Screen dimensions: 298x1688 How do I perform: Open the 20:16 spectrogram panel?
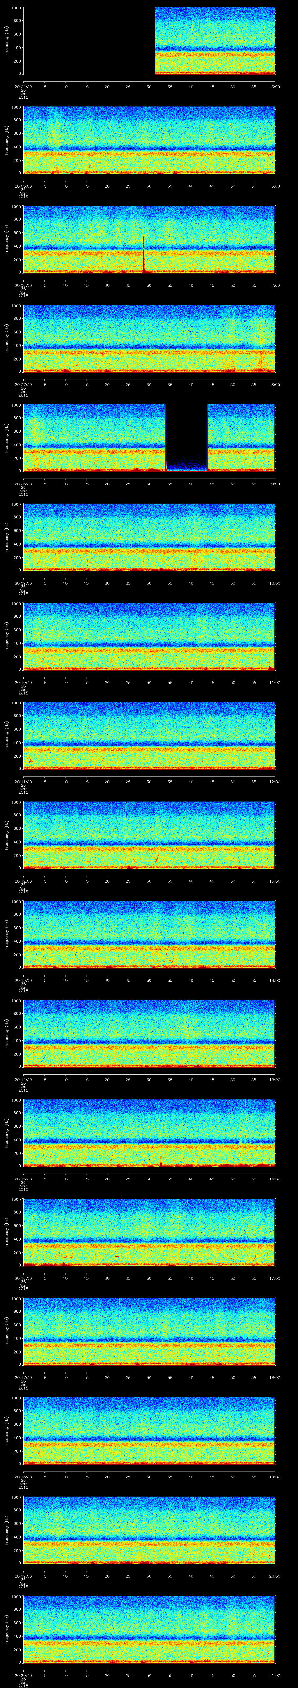(x=149, y=1232)
